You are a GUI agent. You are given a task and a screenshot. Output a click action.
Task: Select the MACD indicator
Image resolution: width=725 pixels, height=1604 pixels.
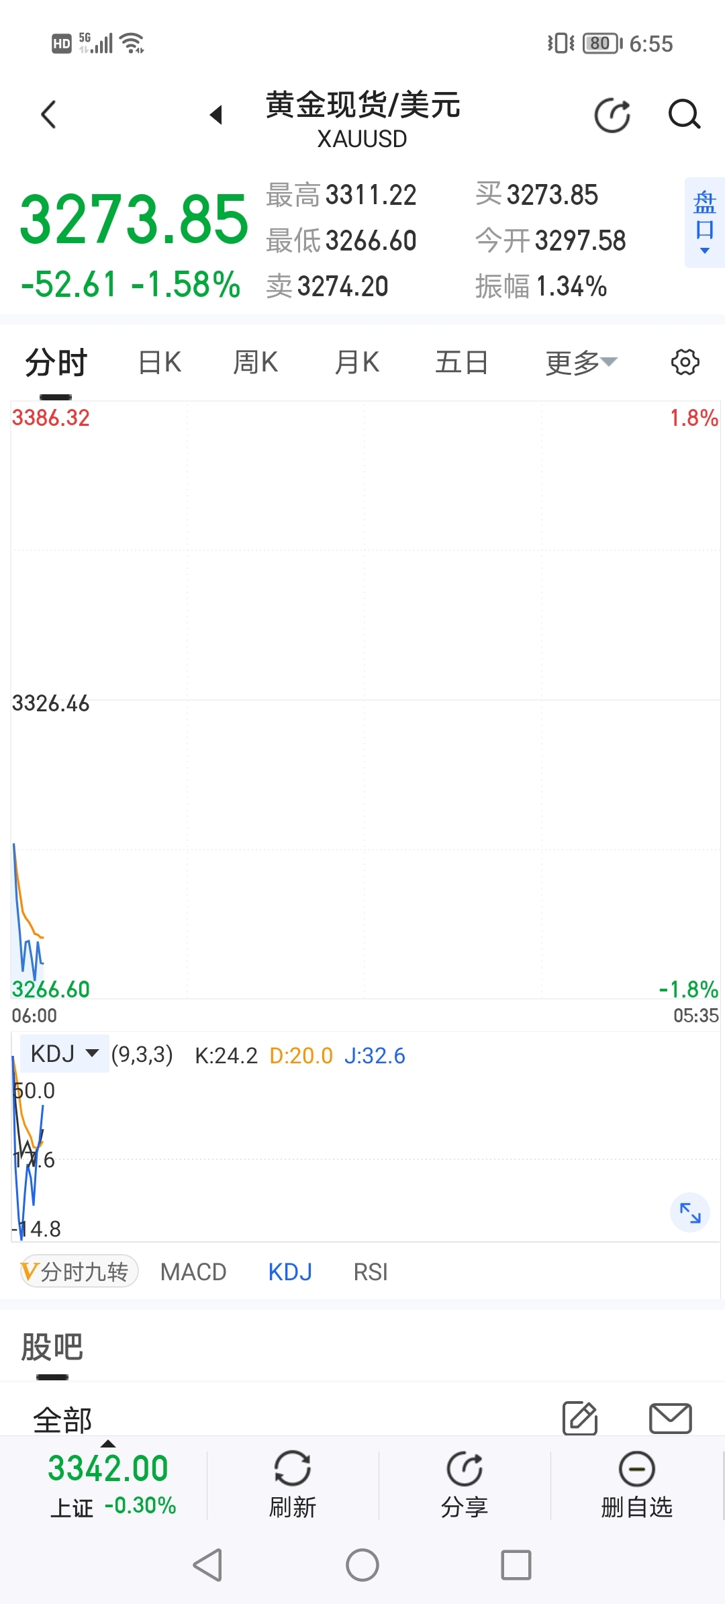(x=193, y=1272)
